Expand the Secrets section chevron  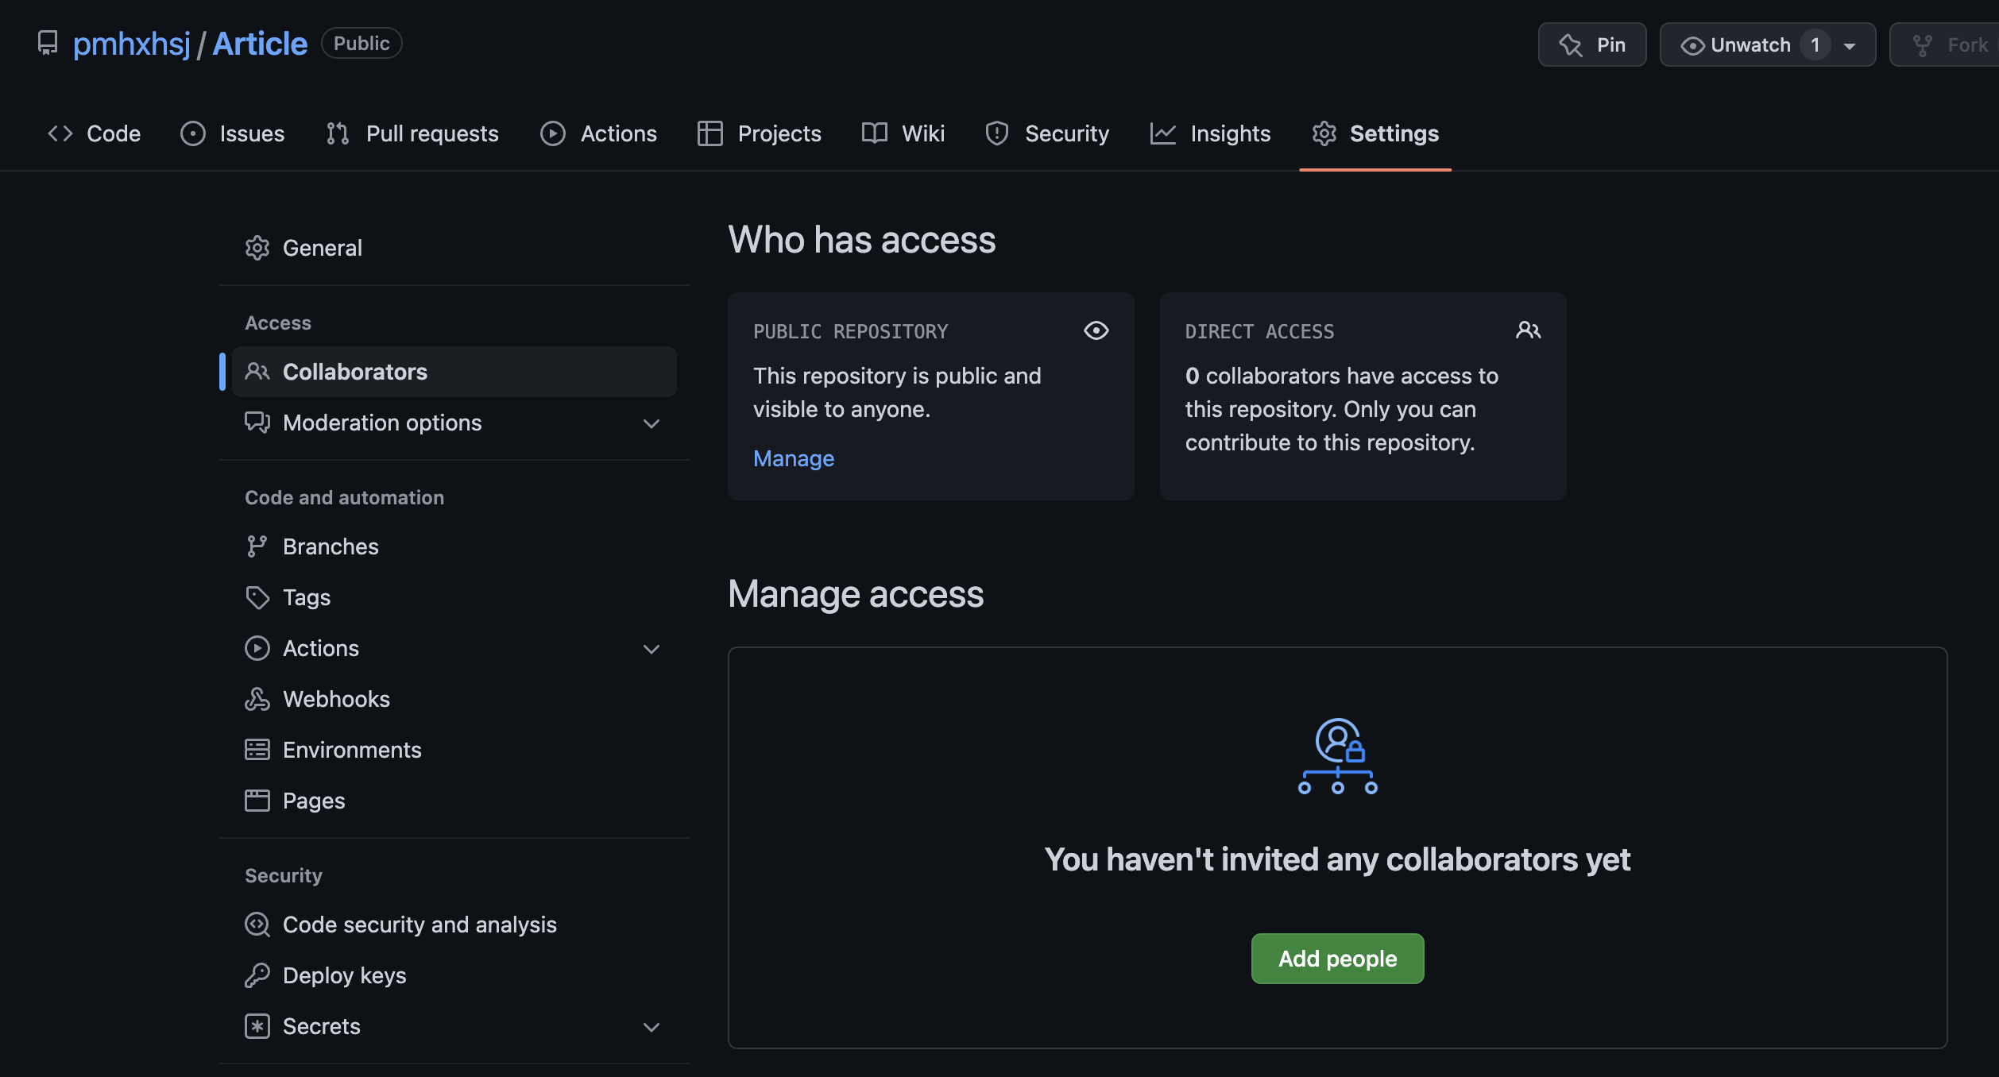(652, 1027)
